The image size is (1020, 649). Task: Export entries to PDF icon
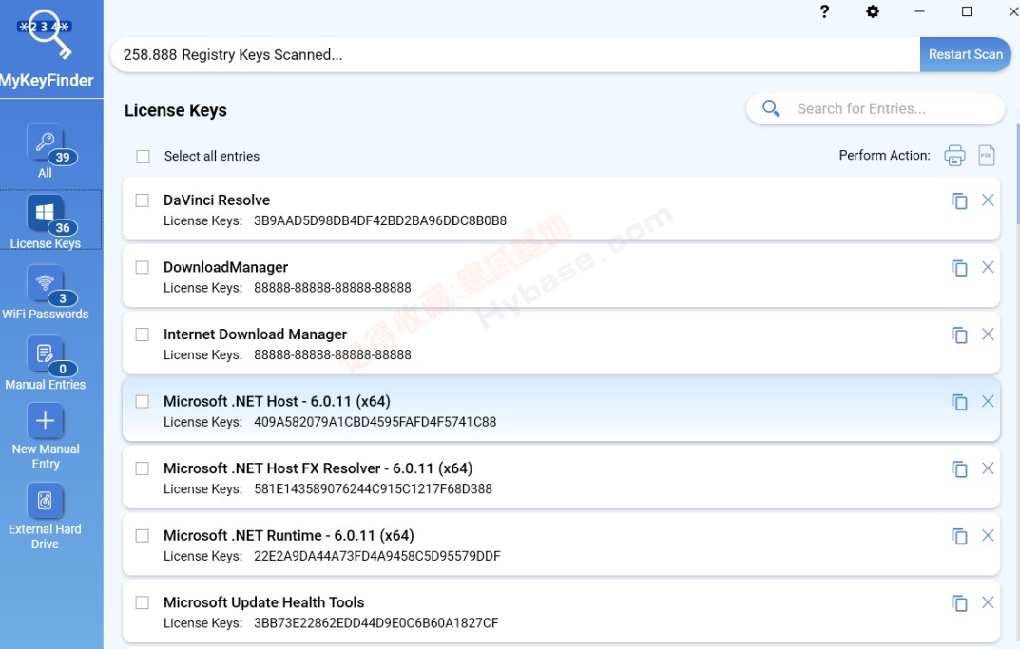pos(987,156)
